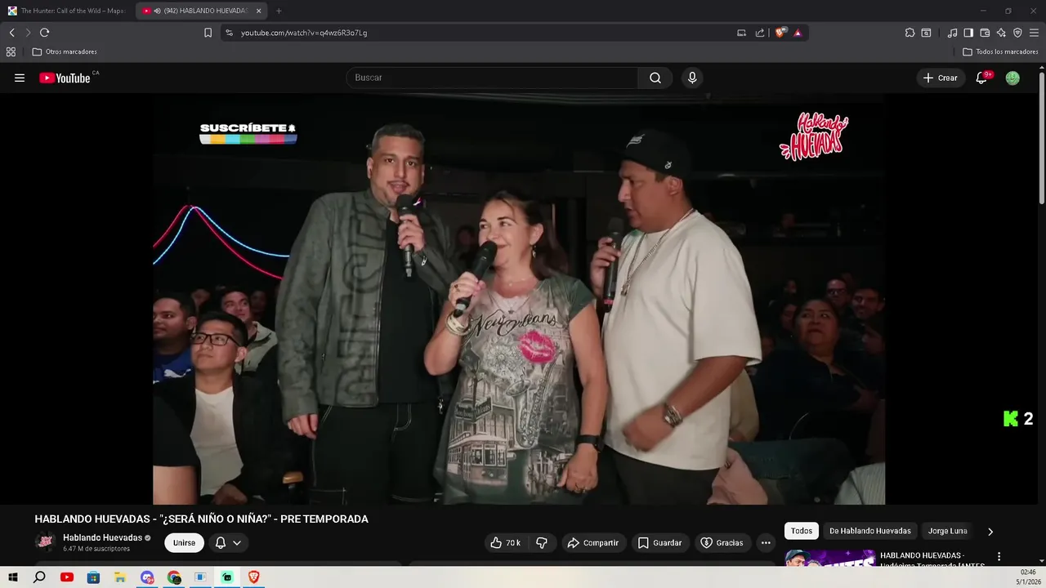Viewport: 1046px width, 588px height.
Task: Open Todos los marcadores folder
Action: (x=1000, y=51)
